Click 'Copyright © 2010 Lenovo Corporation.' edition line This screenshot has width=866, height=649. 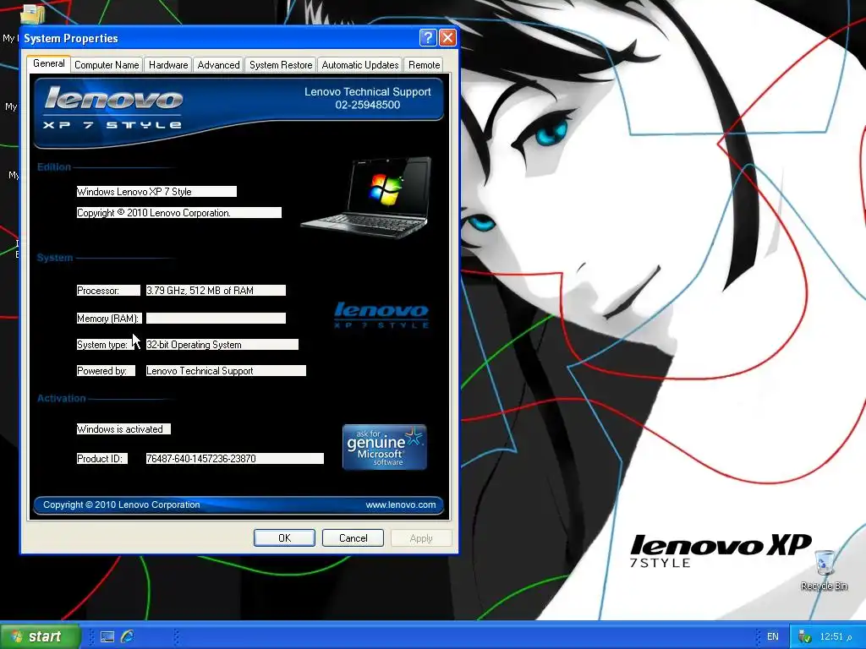(179, 212)
